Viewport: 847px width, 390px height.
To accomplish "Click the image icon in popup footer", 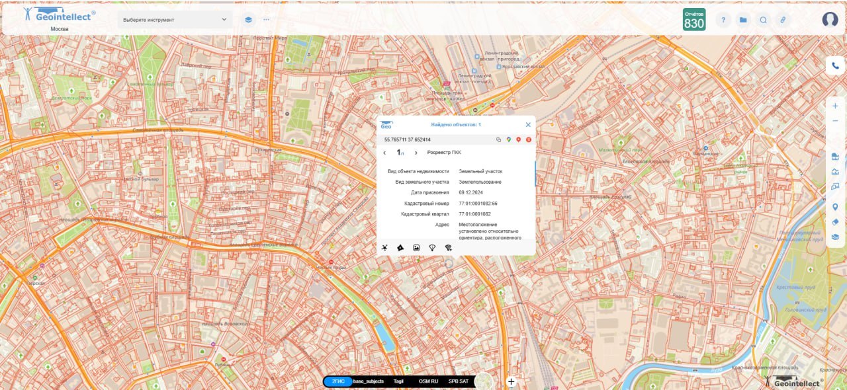I will pos(416,247).
